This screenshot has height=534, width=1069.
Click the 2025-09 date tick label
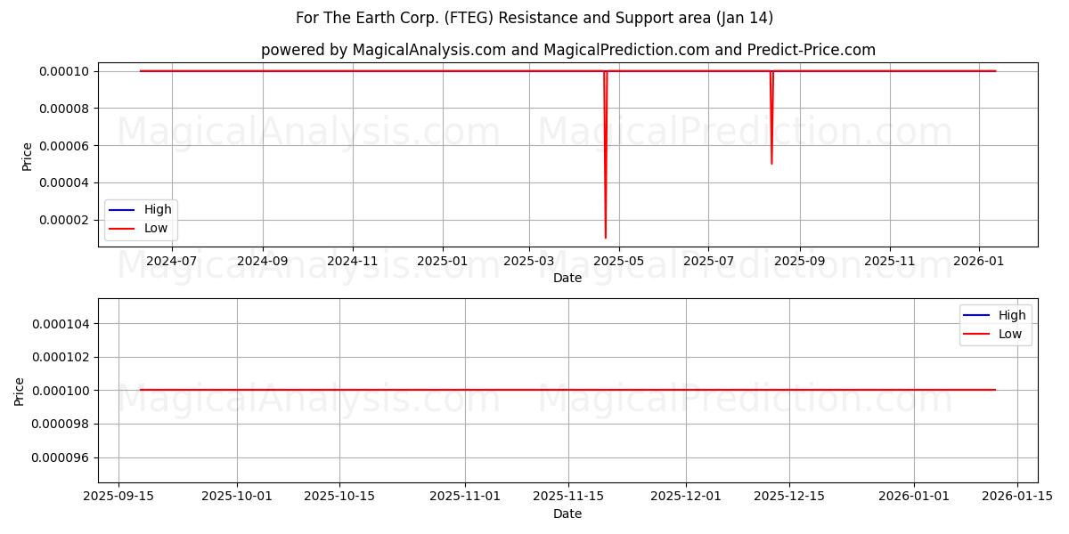(800, 262)
